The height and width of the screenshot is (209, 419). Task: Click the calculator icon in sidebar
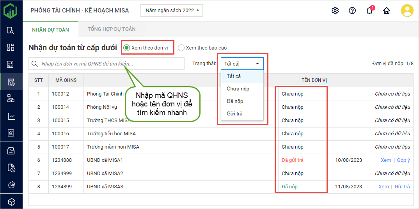tap(11, 65)
